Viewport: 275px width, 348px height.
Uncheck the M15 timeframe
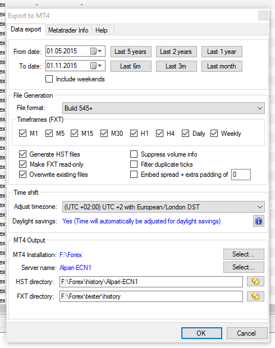point(74,134)
